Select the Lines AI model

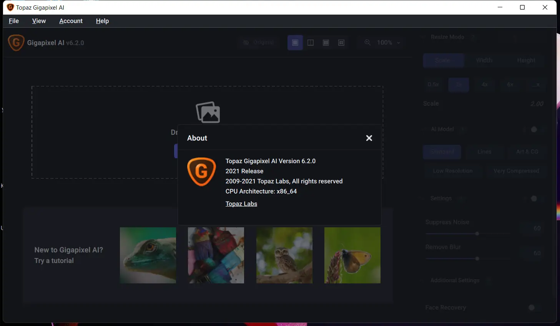(x=484, y=152)
